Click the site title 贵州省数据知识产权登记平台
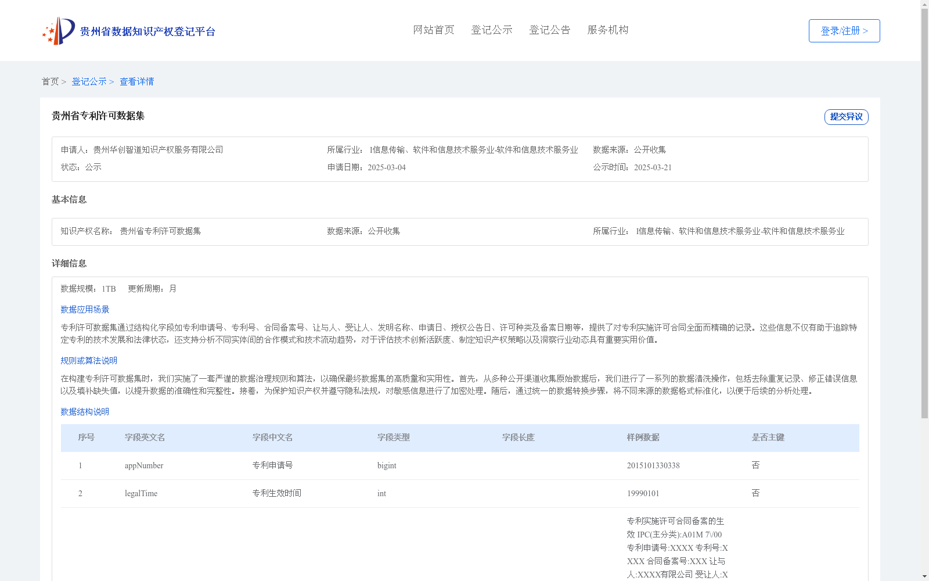 tap(147, 31)
